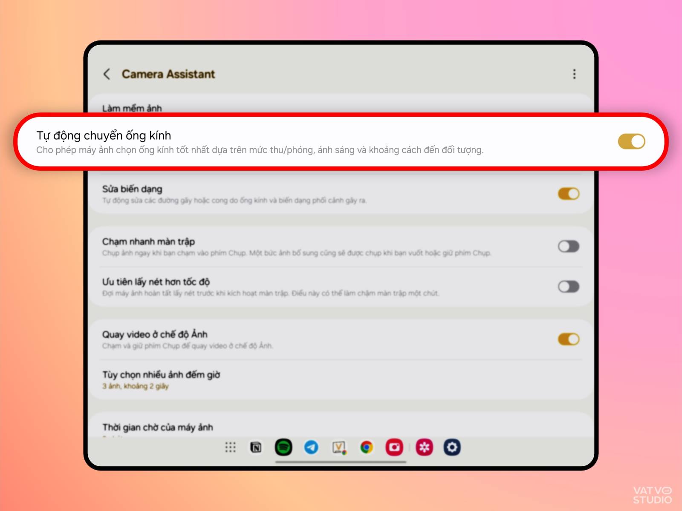Turn off Quay video ở chế độ Ảnh
682x511 pixels.
tap(569, 339)
